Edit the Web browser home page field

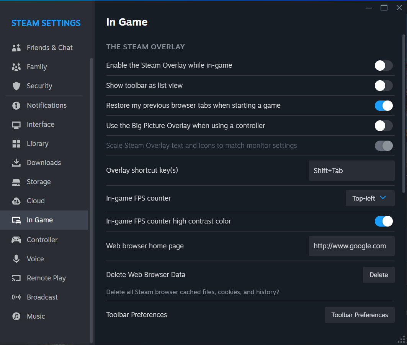[352, 246]
